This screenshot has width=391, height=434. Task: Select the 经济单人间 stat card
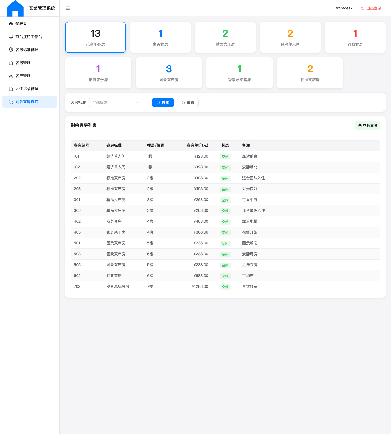click(x=290, y=37)
